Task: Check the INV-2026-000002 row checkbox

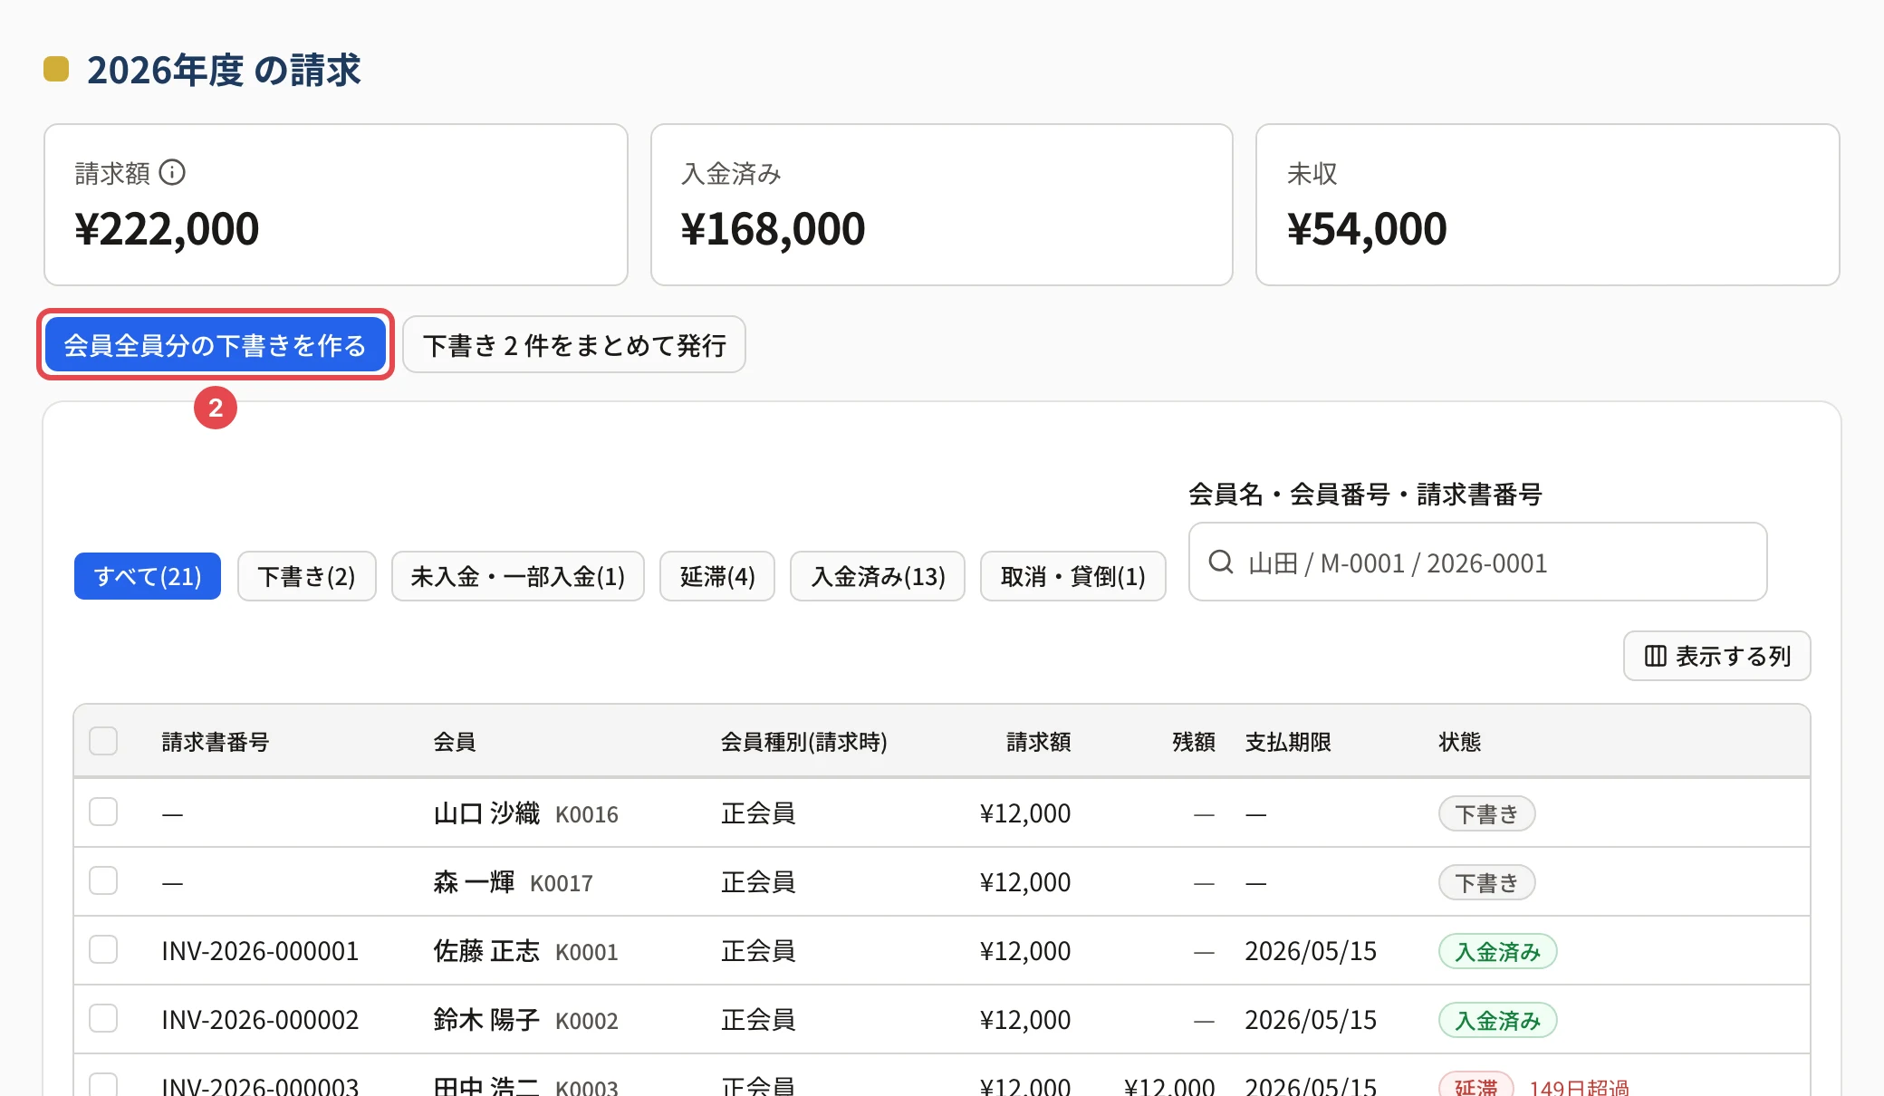Action: click(103, 1018)
